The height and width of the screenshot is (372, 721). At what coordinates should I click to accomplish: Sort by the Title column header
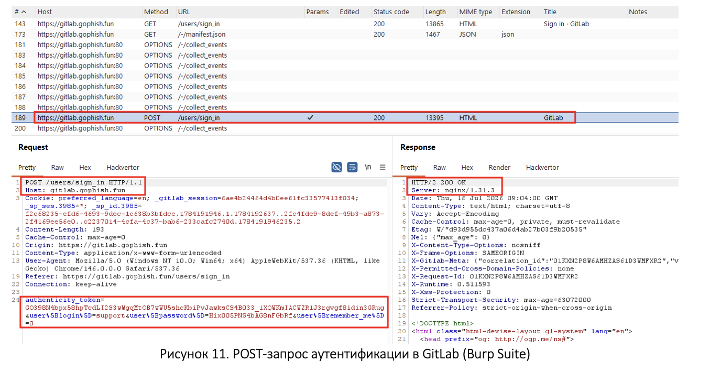point(584,12)
